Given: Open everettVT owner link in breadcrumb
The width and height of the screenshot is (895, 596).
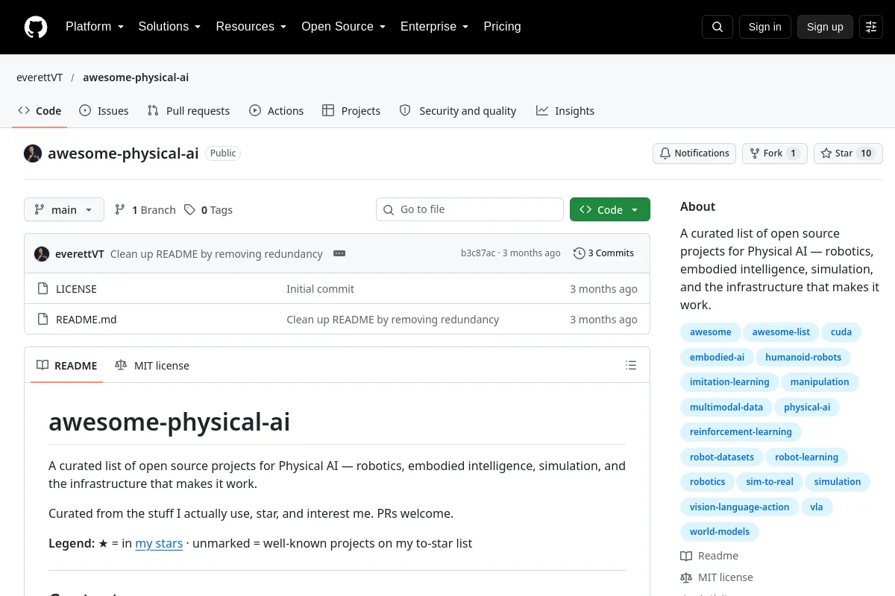Looking at the screenshot, I should point(40,77).
